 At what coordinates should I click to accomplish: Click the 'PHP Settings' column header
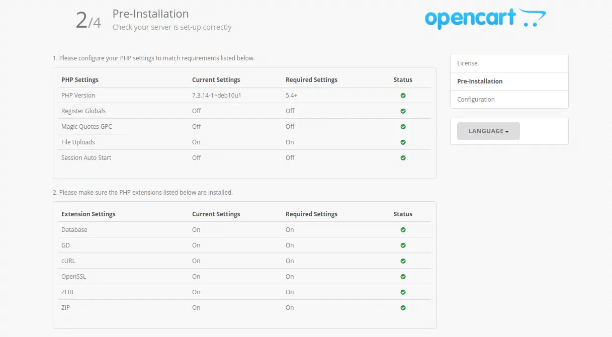80,80
